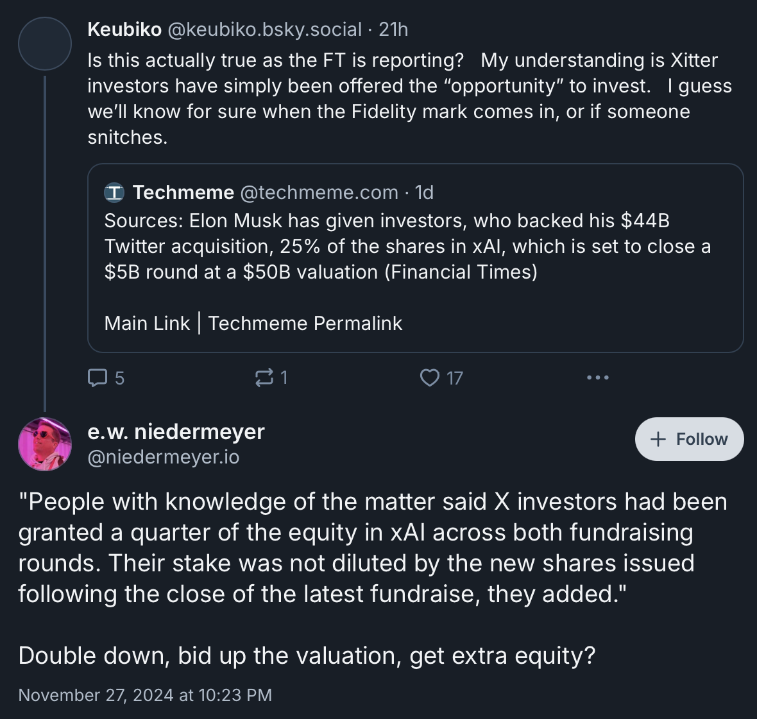Click the Techmeme logo icon
This screenshot has height=719, width=757.
[x=114, y=193]
